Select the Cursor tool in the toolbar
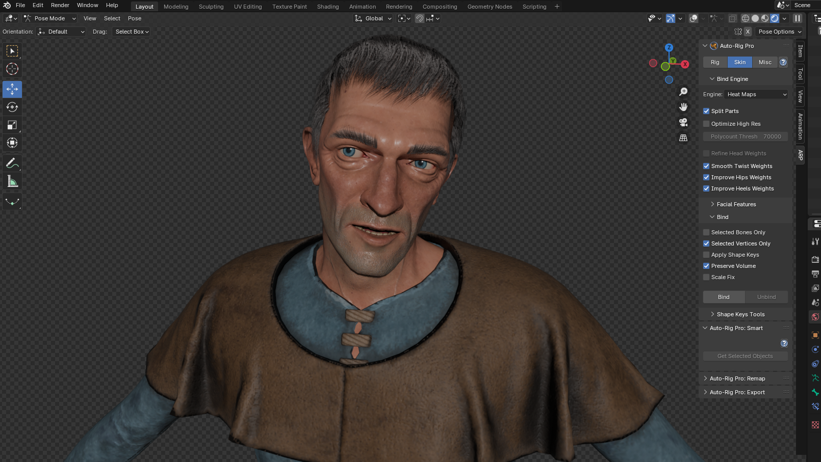 [x=12, y=69]
